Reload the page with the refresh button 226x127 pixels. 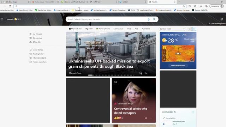(10, 6)
